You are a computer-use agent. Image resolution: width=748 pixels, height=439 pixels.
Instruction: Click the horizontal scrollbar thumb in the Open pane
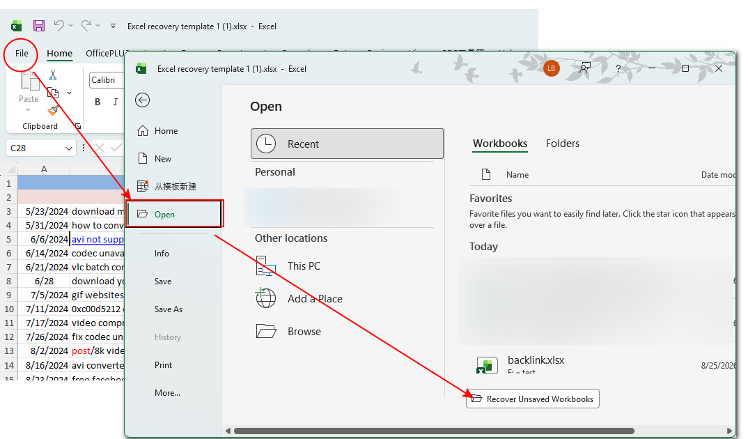tap(434, 431)
